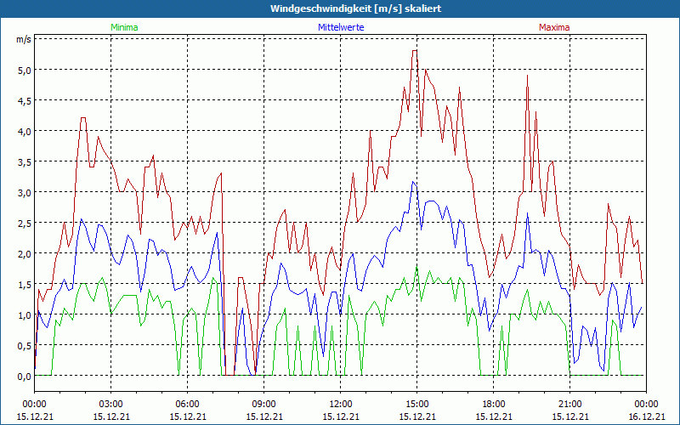Click the '1,0' y-axis value
This screenshot has height=425, width=680.
tap(25, 315)
